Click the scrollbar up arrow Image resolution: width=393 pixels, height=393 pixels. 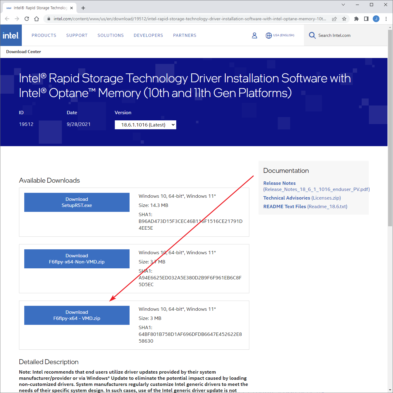pos(390,27)
